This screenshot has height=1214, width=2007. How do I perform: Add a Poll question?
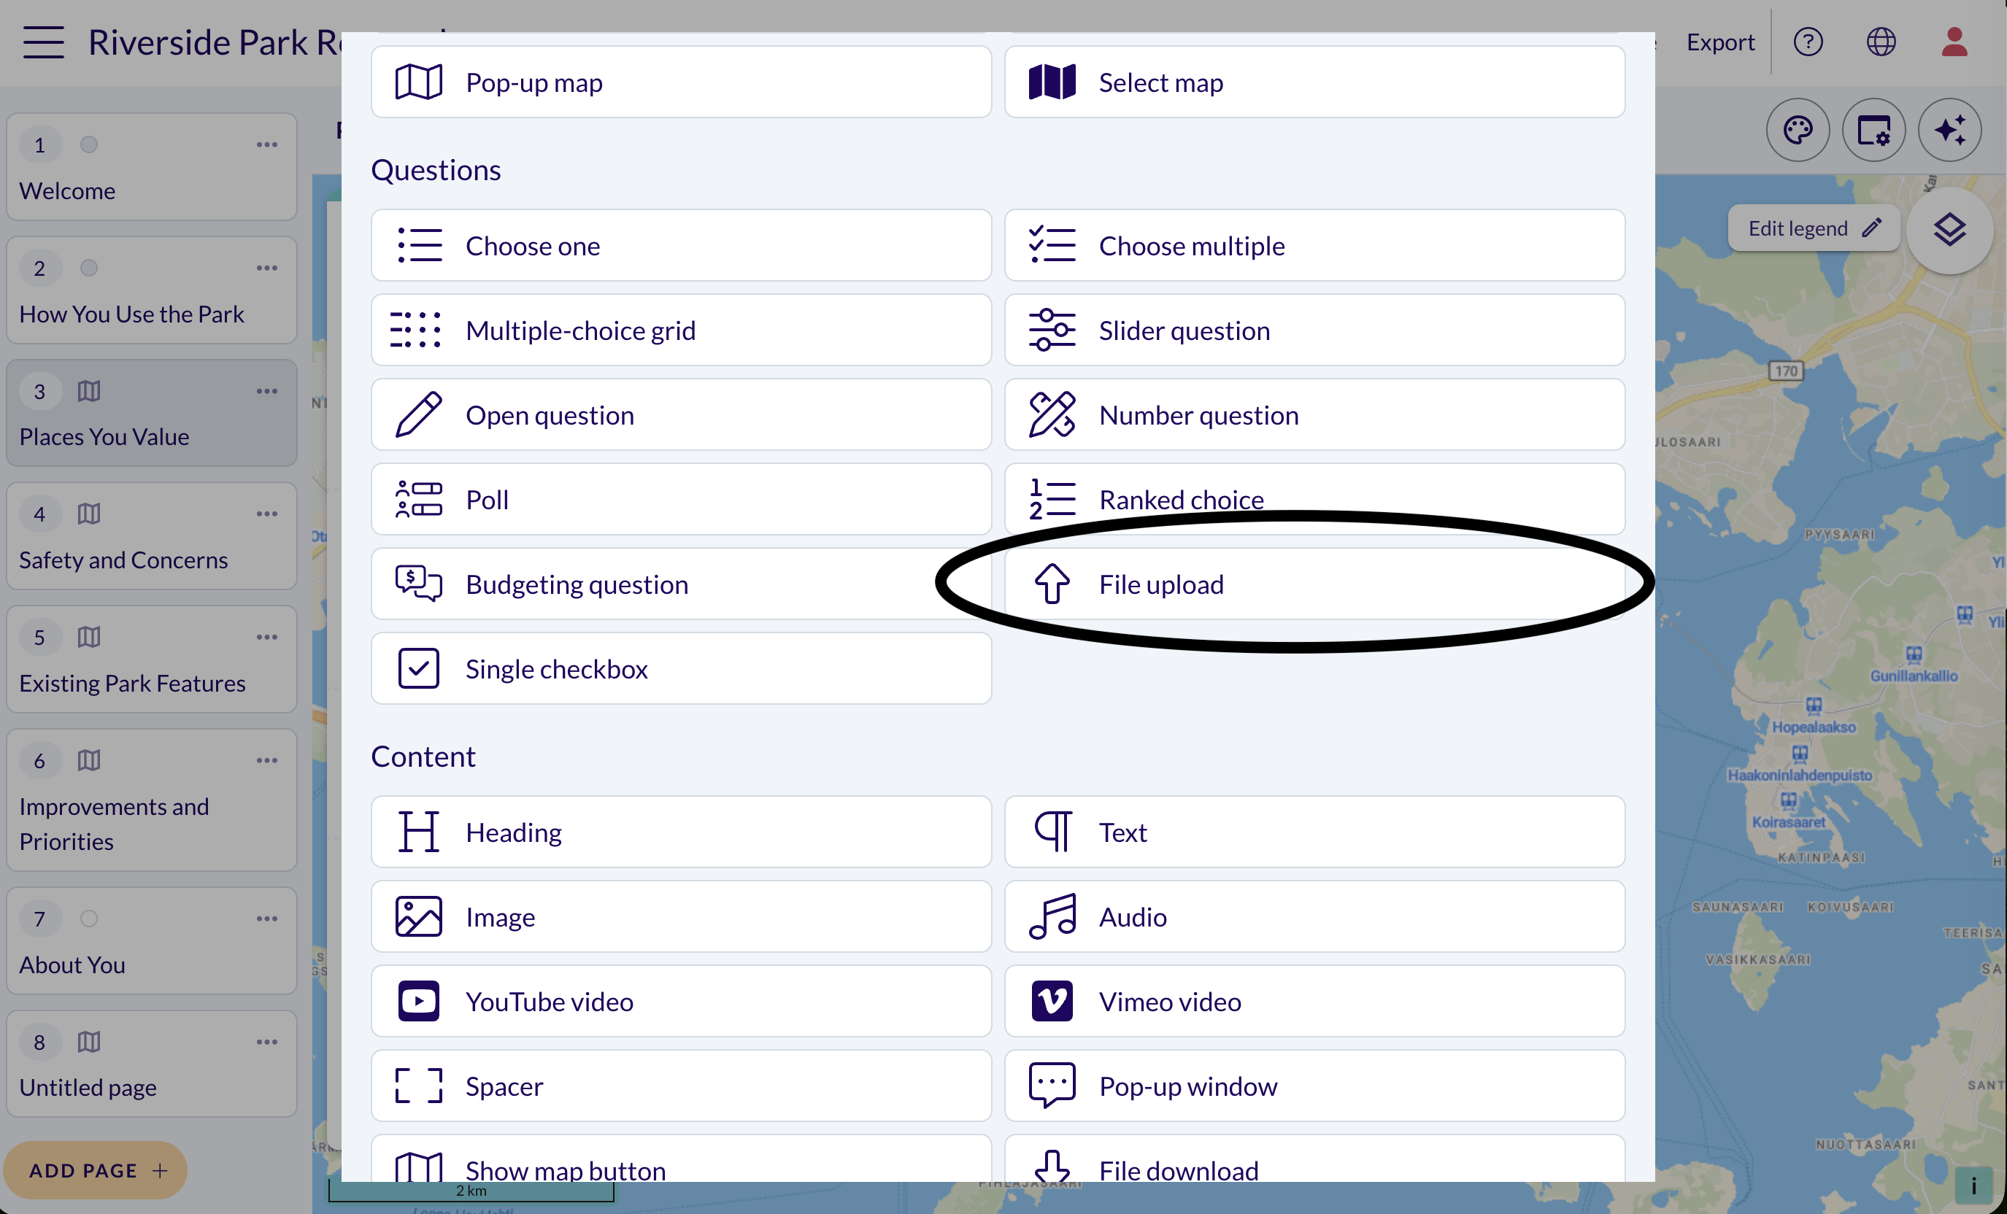tap(681, 500)
